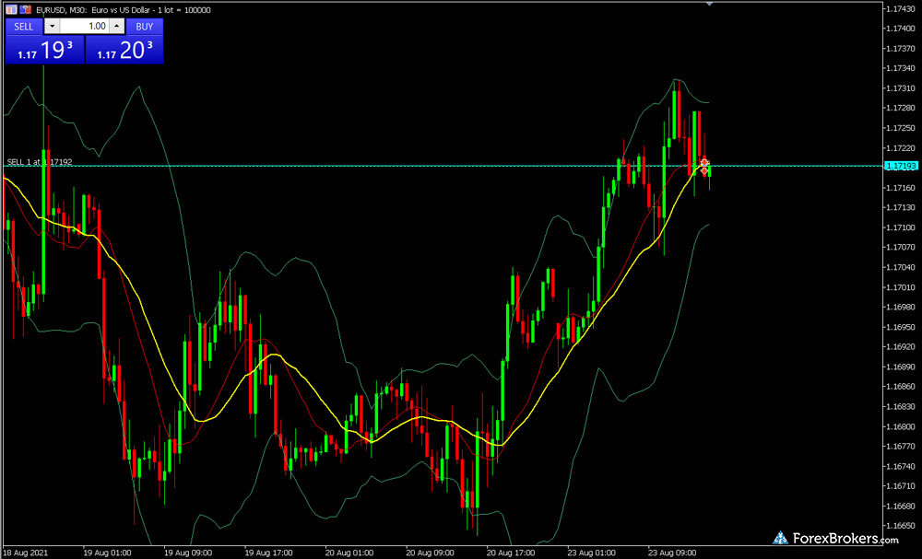Screen dimensions: 922x559
Task: Click the chart shift triangle marker at top
Action: 709,3
